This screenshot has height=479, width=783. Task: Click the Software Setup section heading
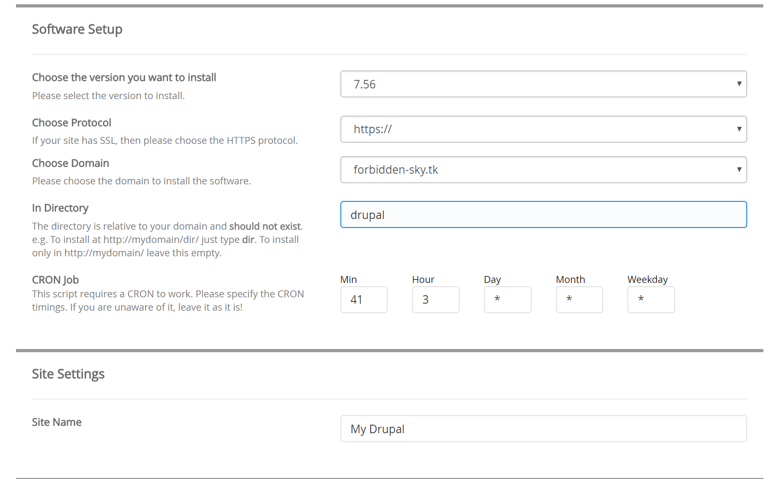tap(77, 29)
